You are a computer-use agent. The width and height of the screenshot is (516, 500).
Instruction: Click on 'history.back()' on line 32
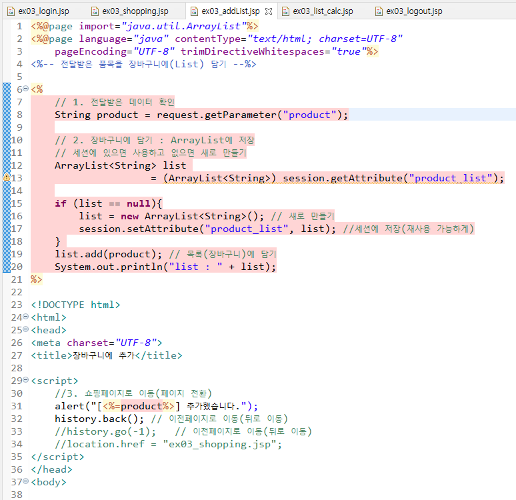(97, 419)
